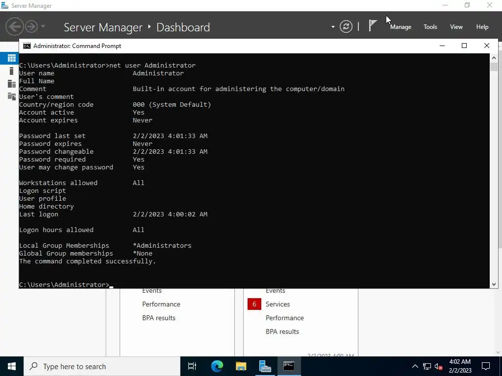Select Local Server icon in sidebar

pyautogui.click(x=12, y=71)
